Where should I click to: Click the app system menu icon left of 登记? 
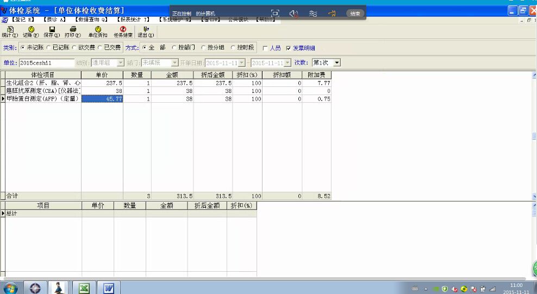click(x=4, y=20)
